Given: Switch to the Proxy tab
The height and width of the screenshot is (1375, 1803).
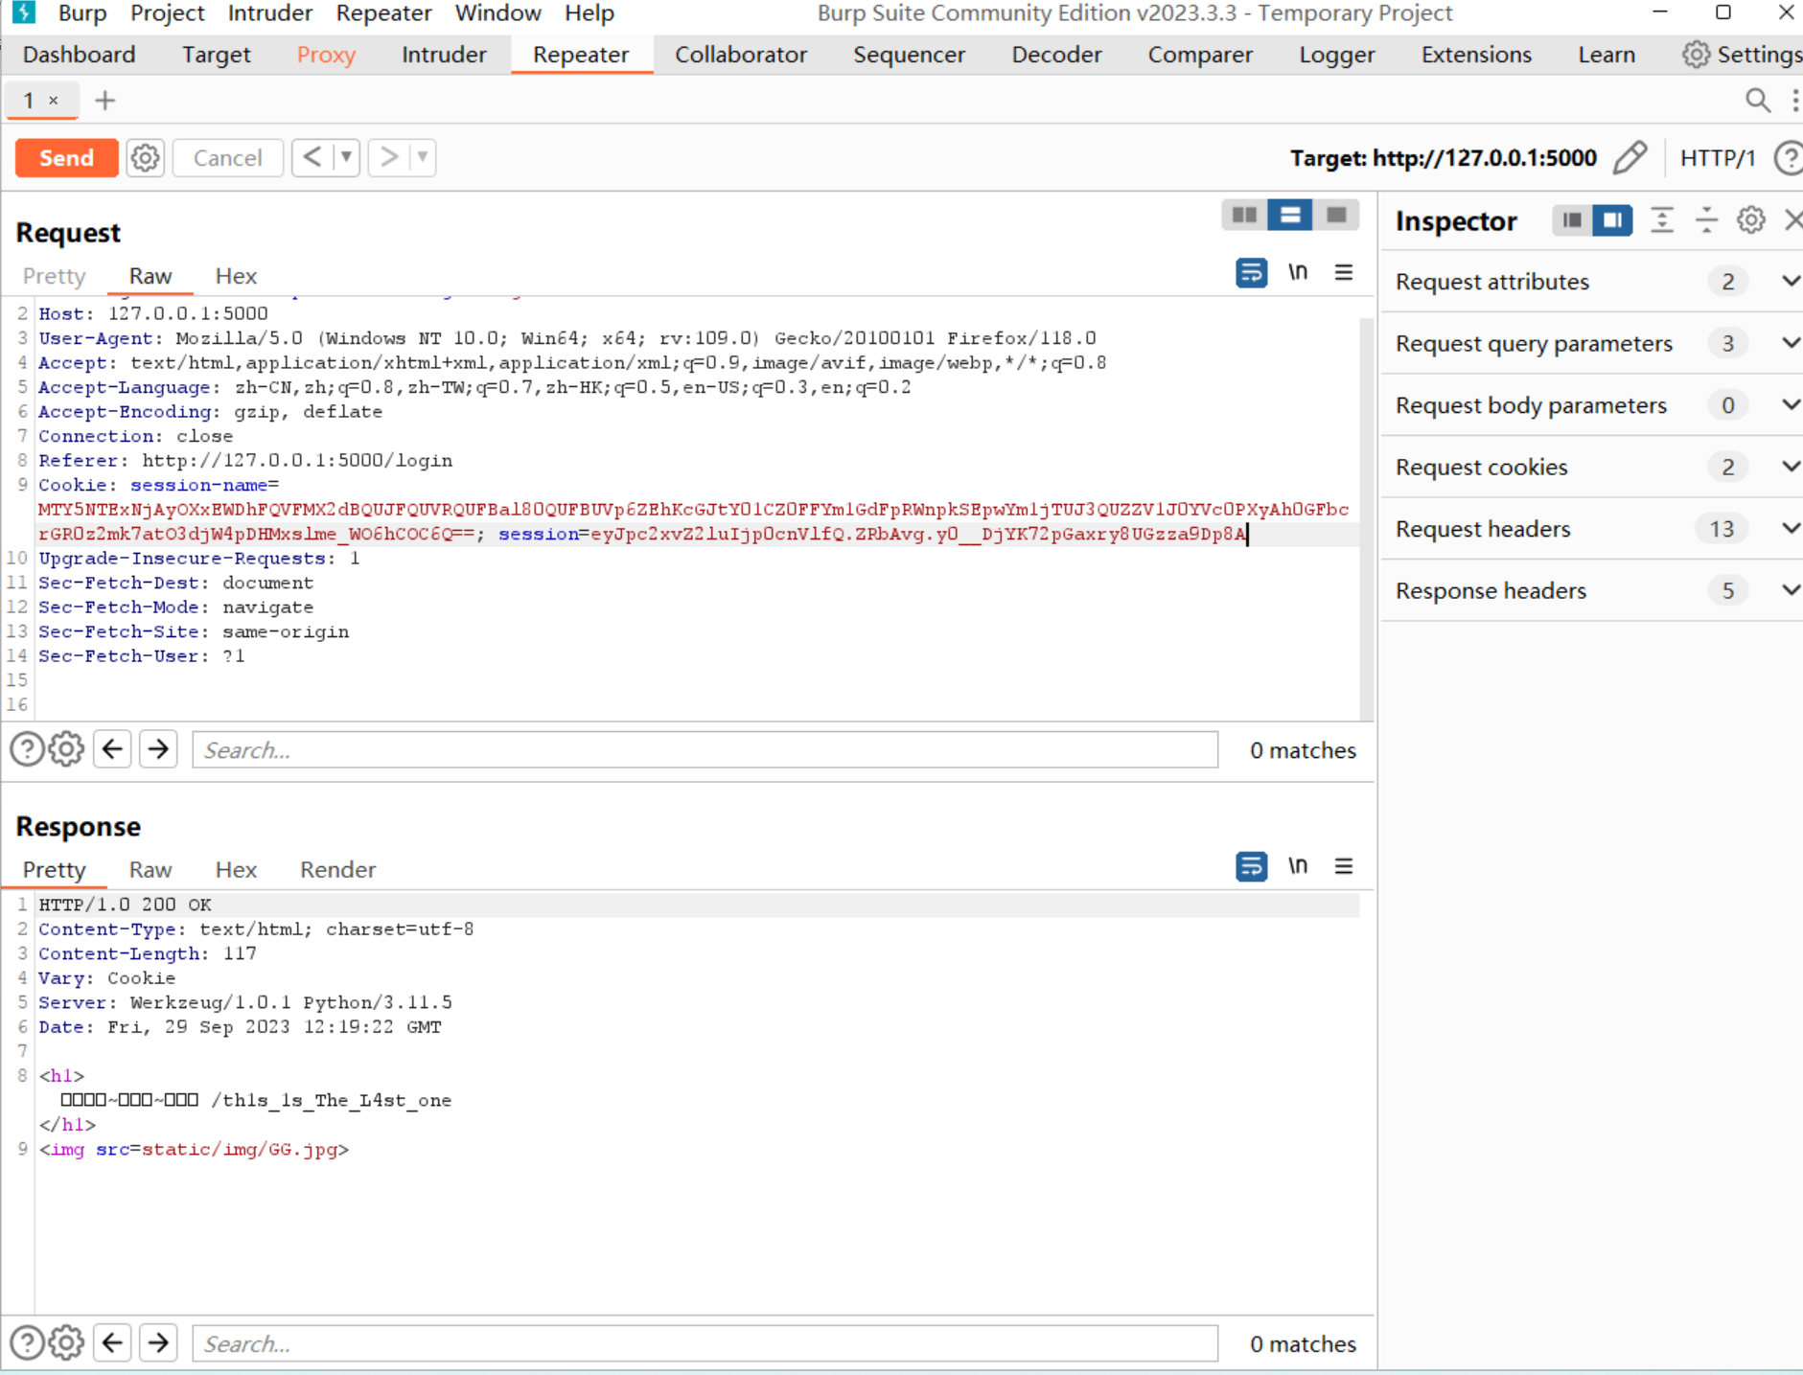Looking at the screenshot, I should click(326, 55).
